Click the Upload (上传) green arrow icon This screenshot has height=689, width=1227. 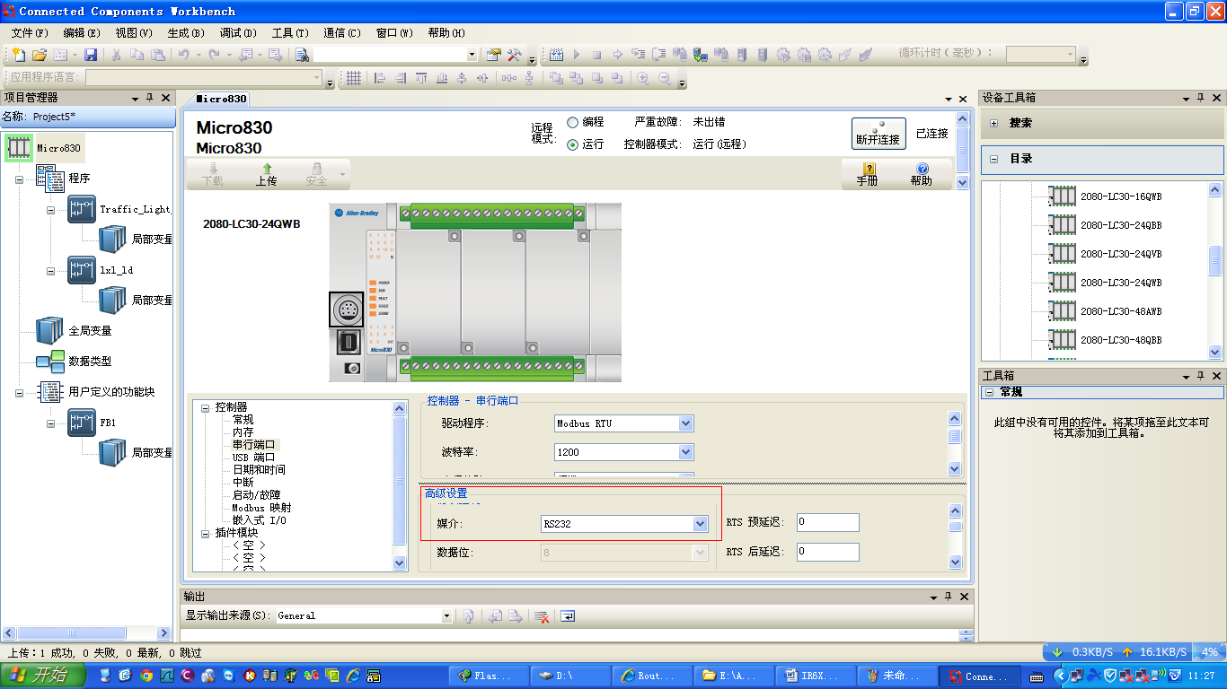(266, 173)
